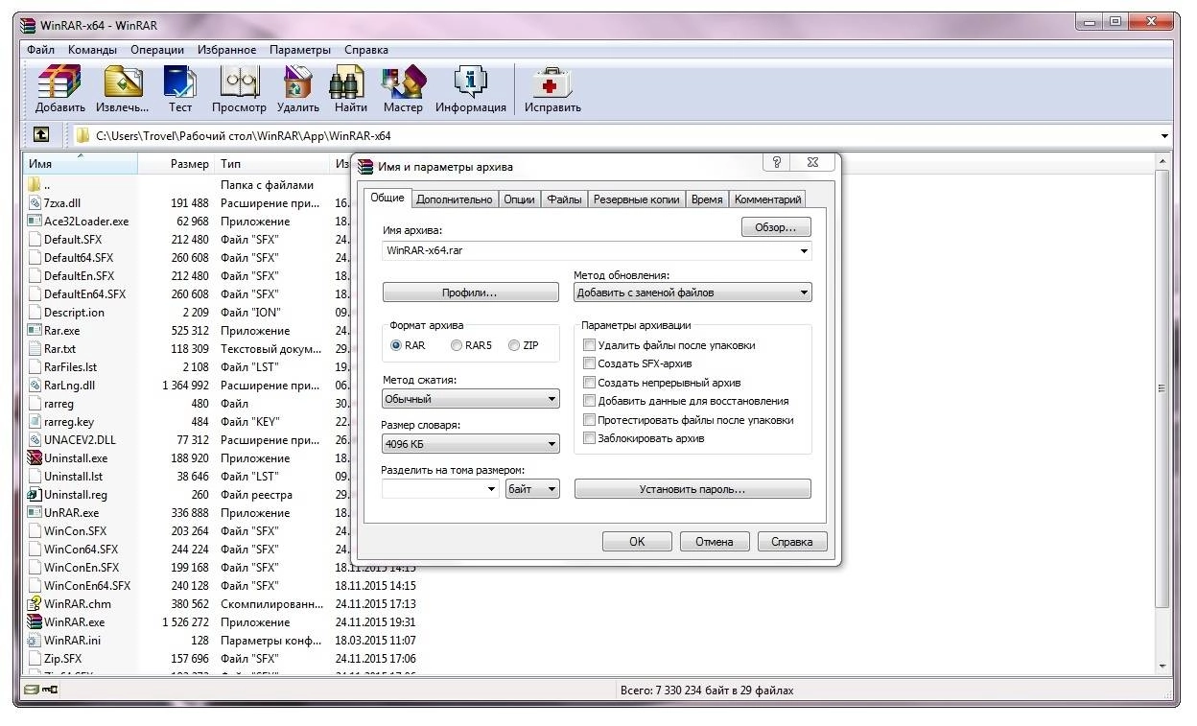
Task: Open Метод сжатия dropdown
Action: (x=470, y=399)
